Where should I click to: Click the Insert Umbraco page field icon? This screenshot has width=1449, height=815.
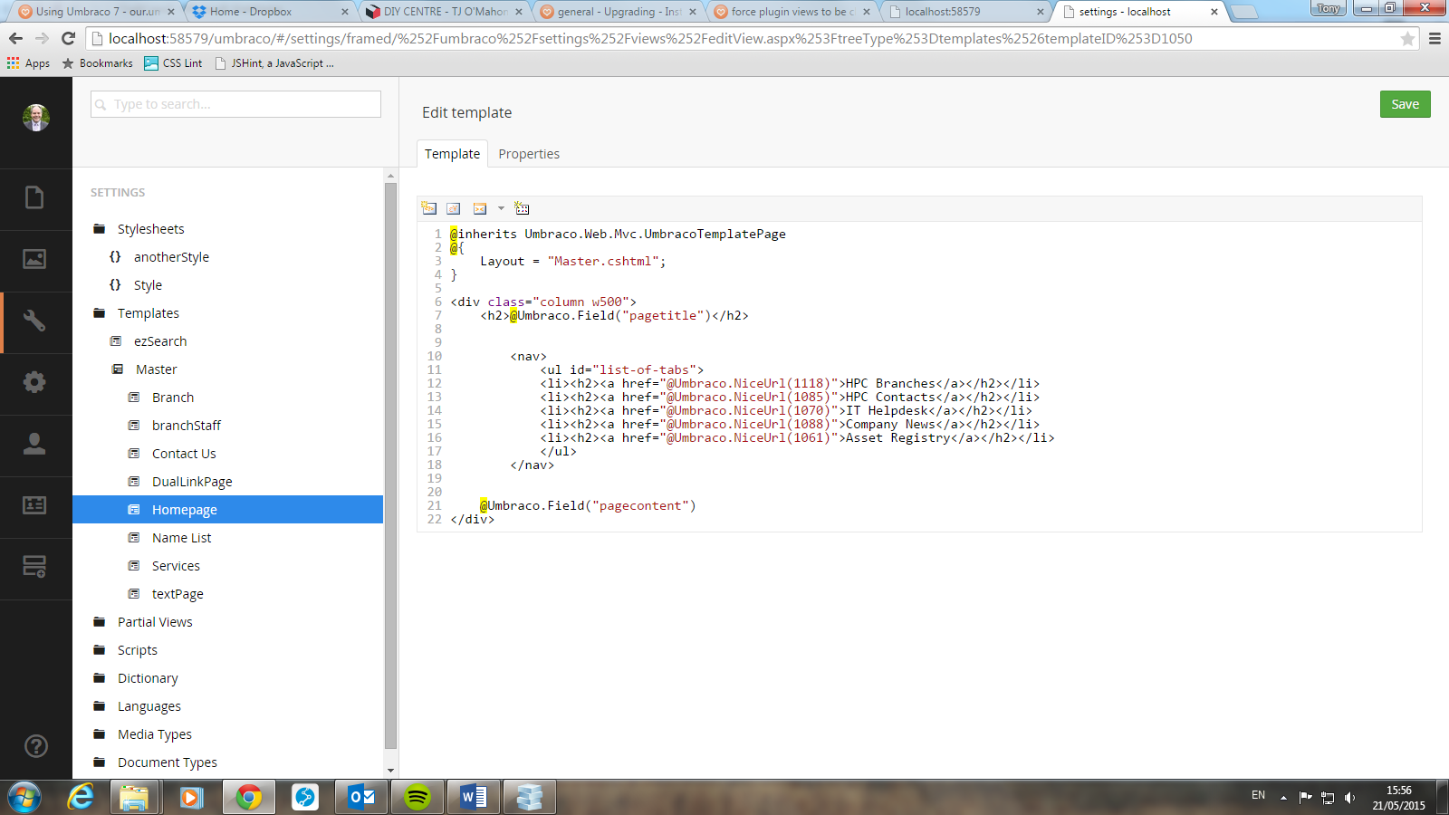429,208
